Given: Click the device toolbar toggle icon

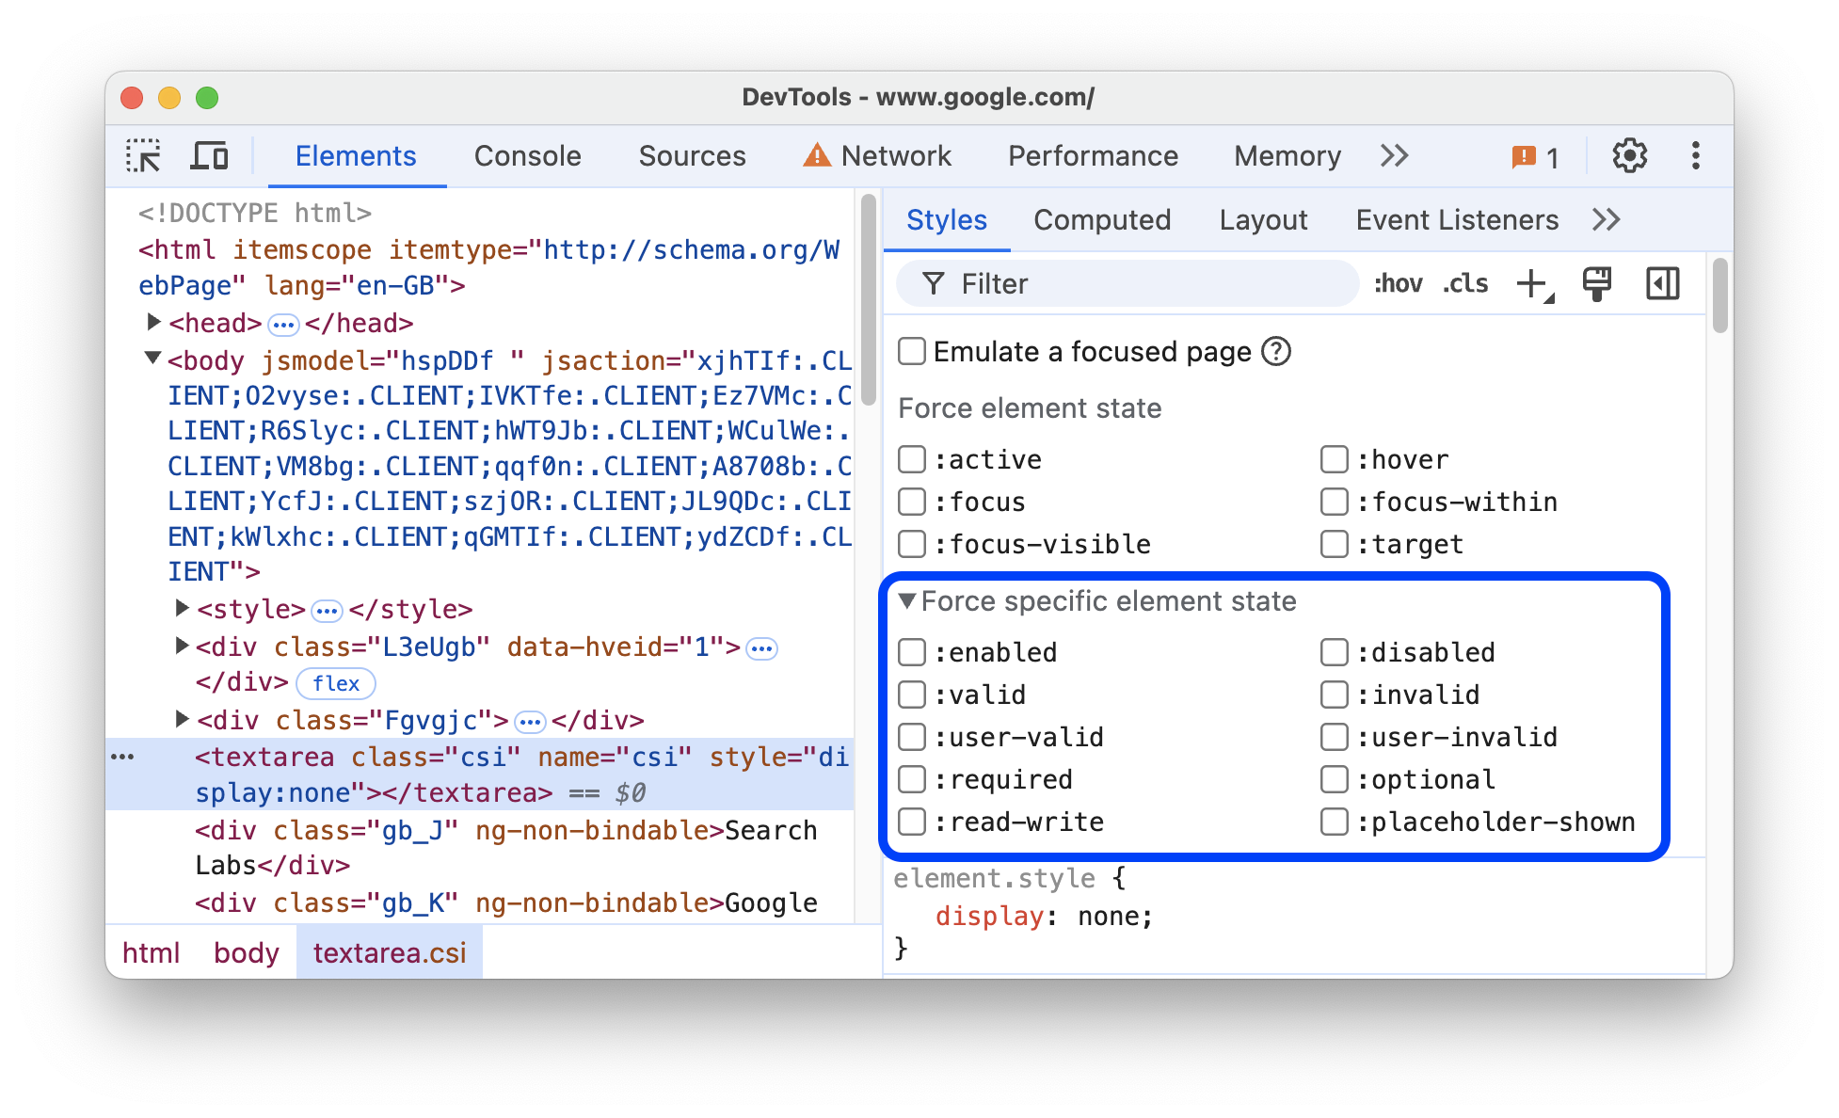Looking at the screenshot, I should tap(209, 156).
